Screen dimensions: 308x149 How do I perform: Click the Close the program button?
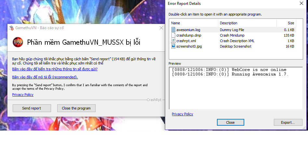click(76, 108)
